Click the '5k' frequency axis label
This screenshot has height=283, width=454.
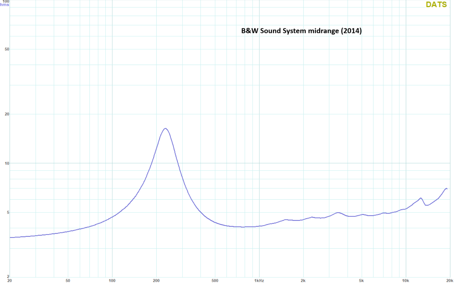tap(361, 281)
